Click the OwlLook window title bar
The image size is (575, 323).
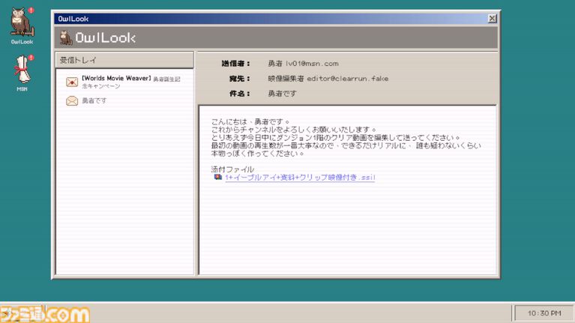(x=270, y=18)
